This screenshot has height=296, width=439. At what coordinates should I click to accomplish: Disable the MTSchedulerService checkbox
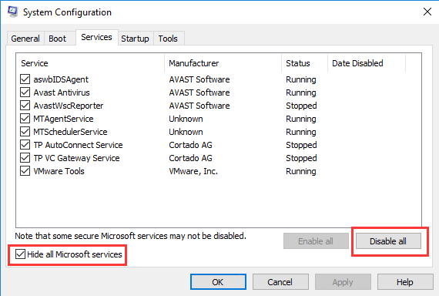(x=25, y=132)
